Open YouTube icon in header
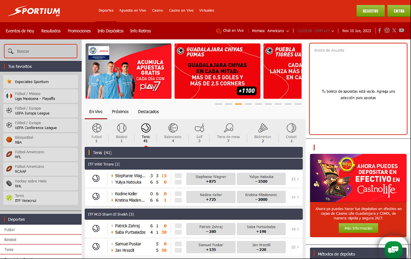Viewport: 411px width, 259px height. (401, 30)
